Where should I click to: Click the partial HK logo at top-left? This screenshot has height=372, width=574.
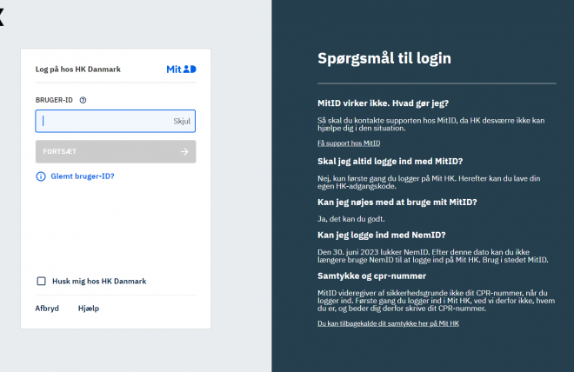click(x=2, y=17)
